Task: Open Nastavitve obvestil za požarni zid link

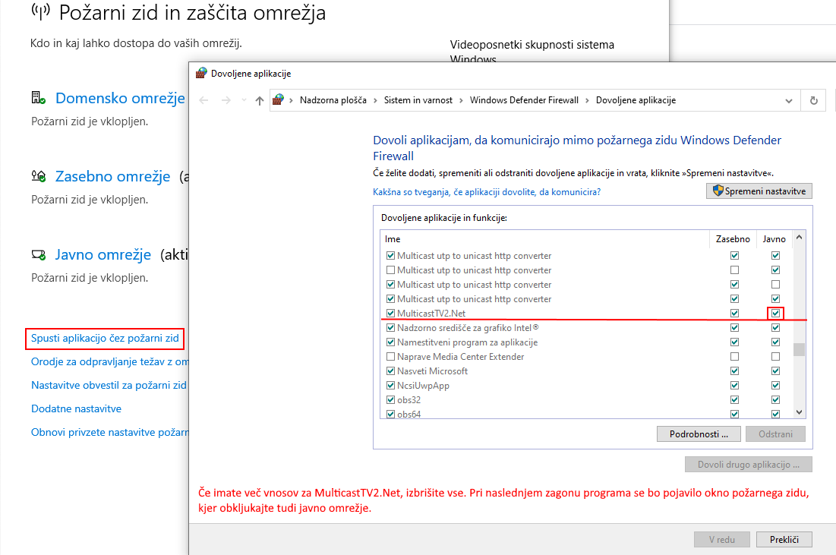Action: [x=109, y=385]
